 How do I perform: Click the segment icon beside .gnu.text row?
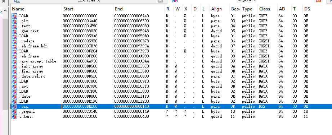tap(14, 31)
